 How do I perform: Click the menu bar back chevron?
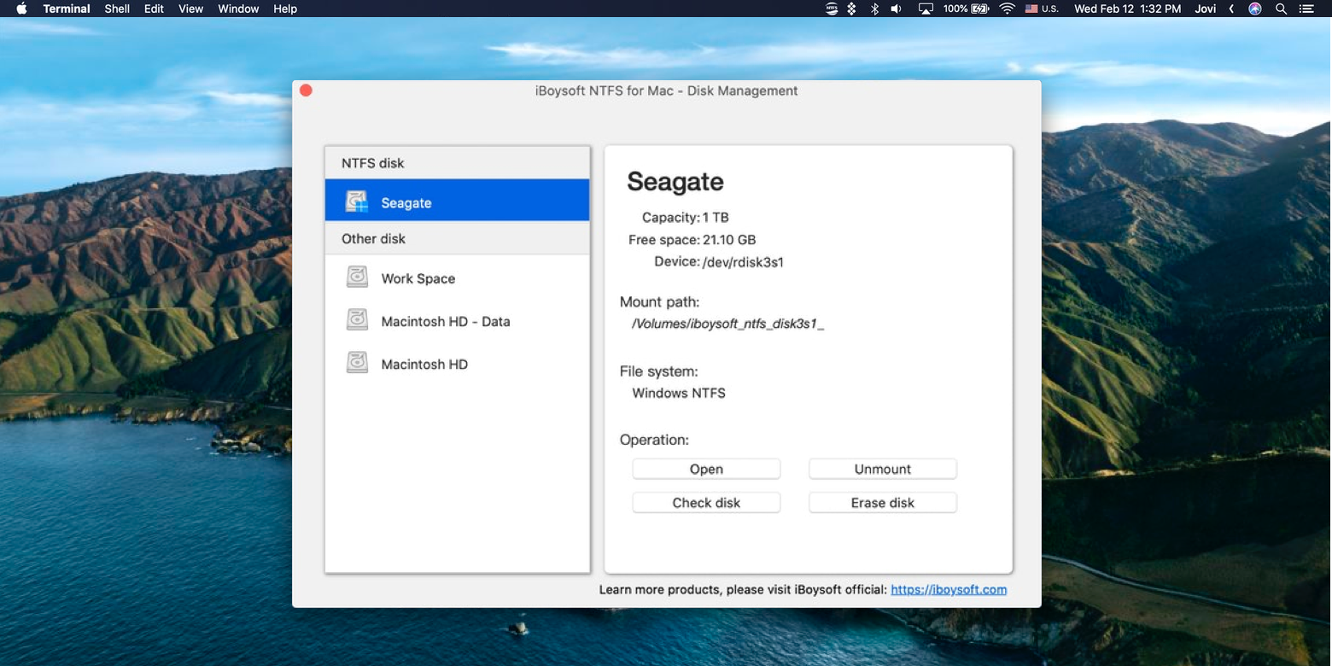point(1231,9)
